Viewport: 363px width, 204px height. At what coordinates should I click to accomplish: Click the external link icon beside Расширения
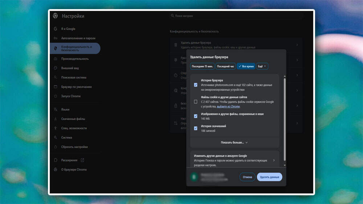[82, 160]
